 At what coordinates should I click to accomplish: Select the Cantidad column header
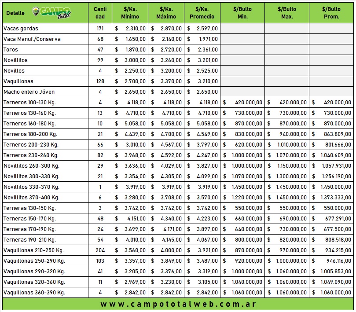tap(100, 13)
